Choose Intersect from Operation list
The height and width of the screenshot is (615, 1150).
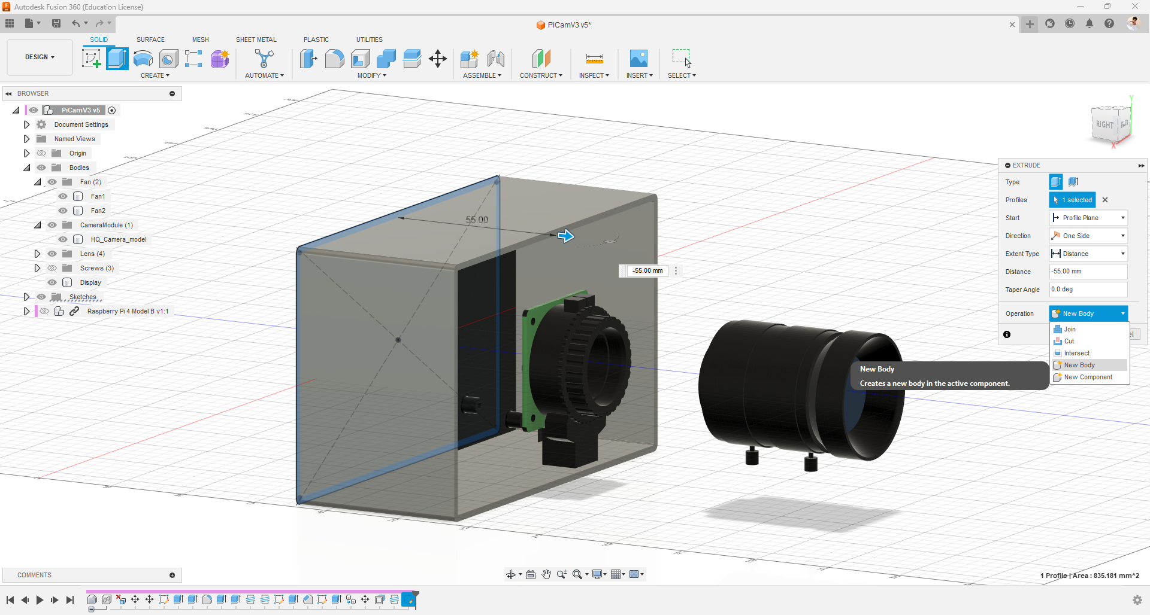click(1090, 353)
